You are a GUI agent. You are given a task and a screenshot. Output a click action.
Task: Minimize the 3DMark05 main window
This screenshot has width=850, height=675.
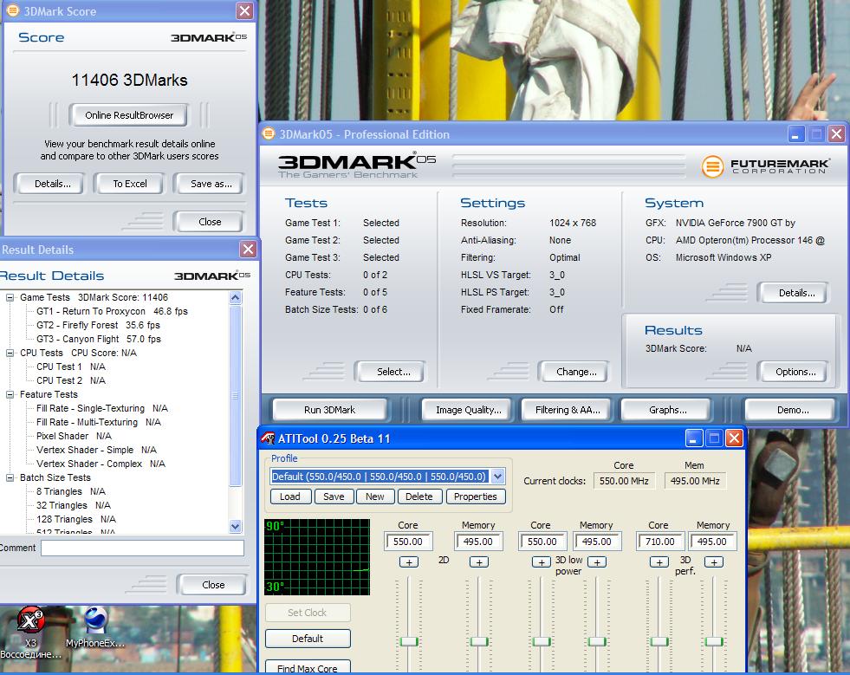tap(795, 134)
